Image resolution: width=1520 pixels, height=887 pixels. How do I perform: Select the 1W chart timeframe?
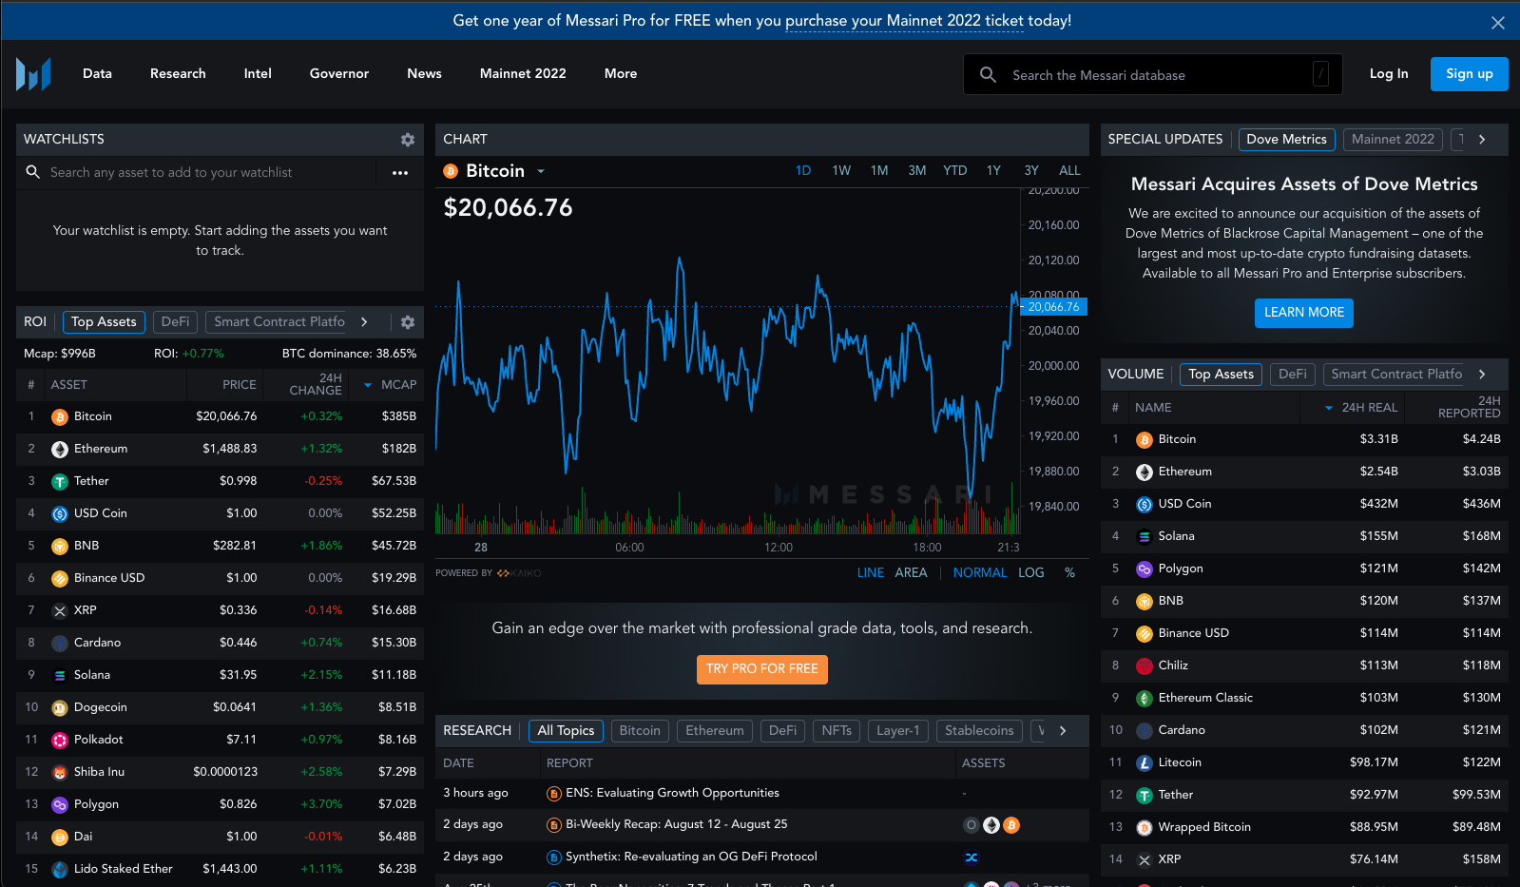pos(841,170)
